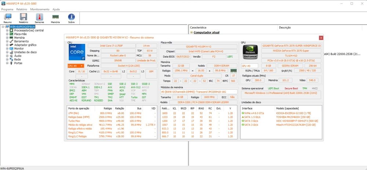Image resolution: width=367 pixels, height=170 pixels.
Task: Open the GPU #0 selector dropdown
Action: coord(250,66)
